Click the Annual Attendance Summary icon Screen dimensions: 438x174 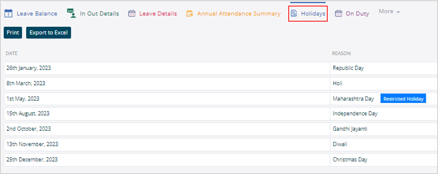coord(189,14)
